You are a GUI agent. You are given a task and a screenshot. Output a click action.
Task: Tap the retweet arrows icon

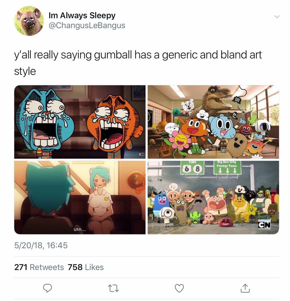(113, 288)
